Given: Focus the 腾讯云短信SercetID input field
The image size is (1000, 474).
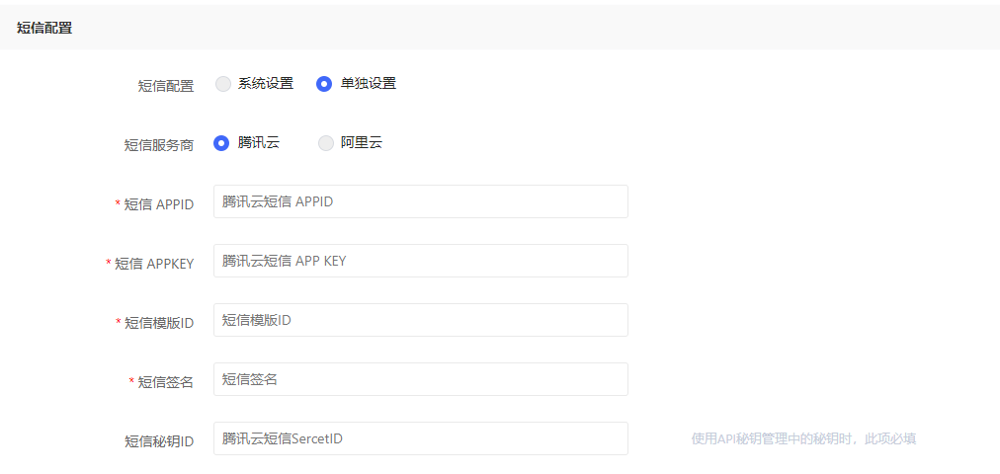Looking at the screenshot, I should tap(420, 438).
